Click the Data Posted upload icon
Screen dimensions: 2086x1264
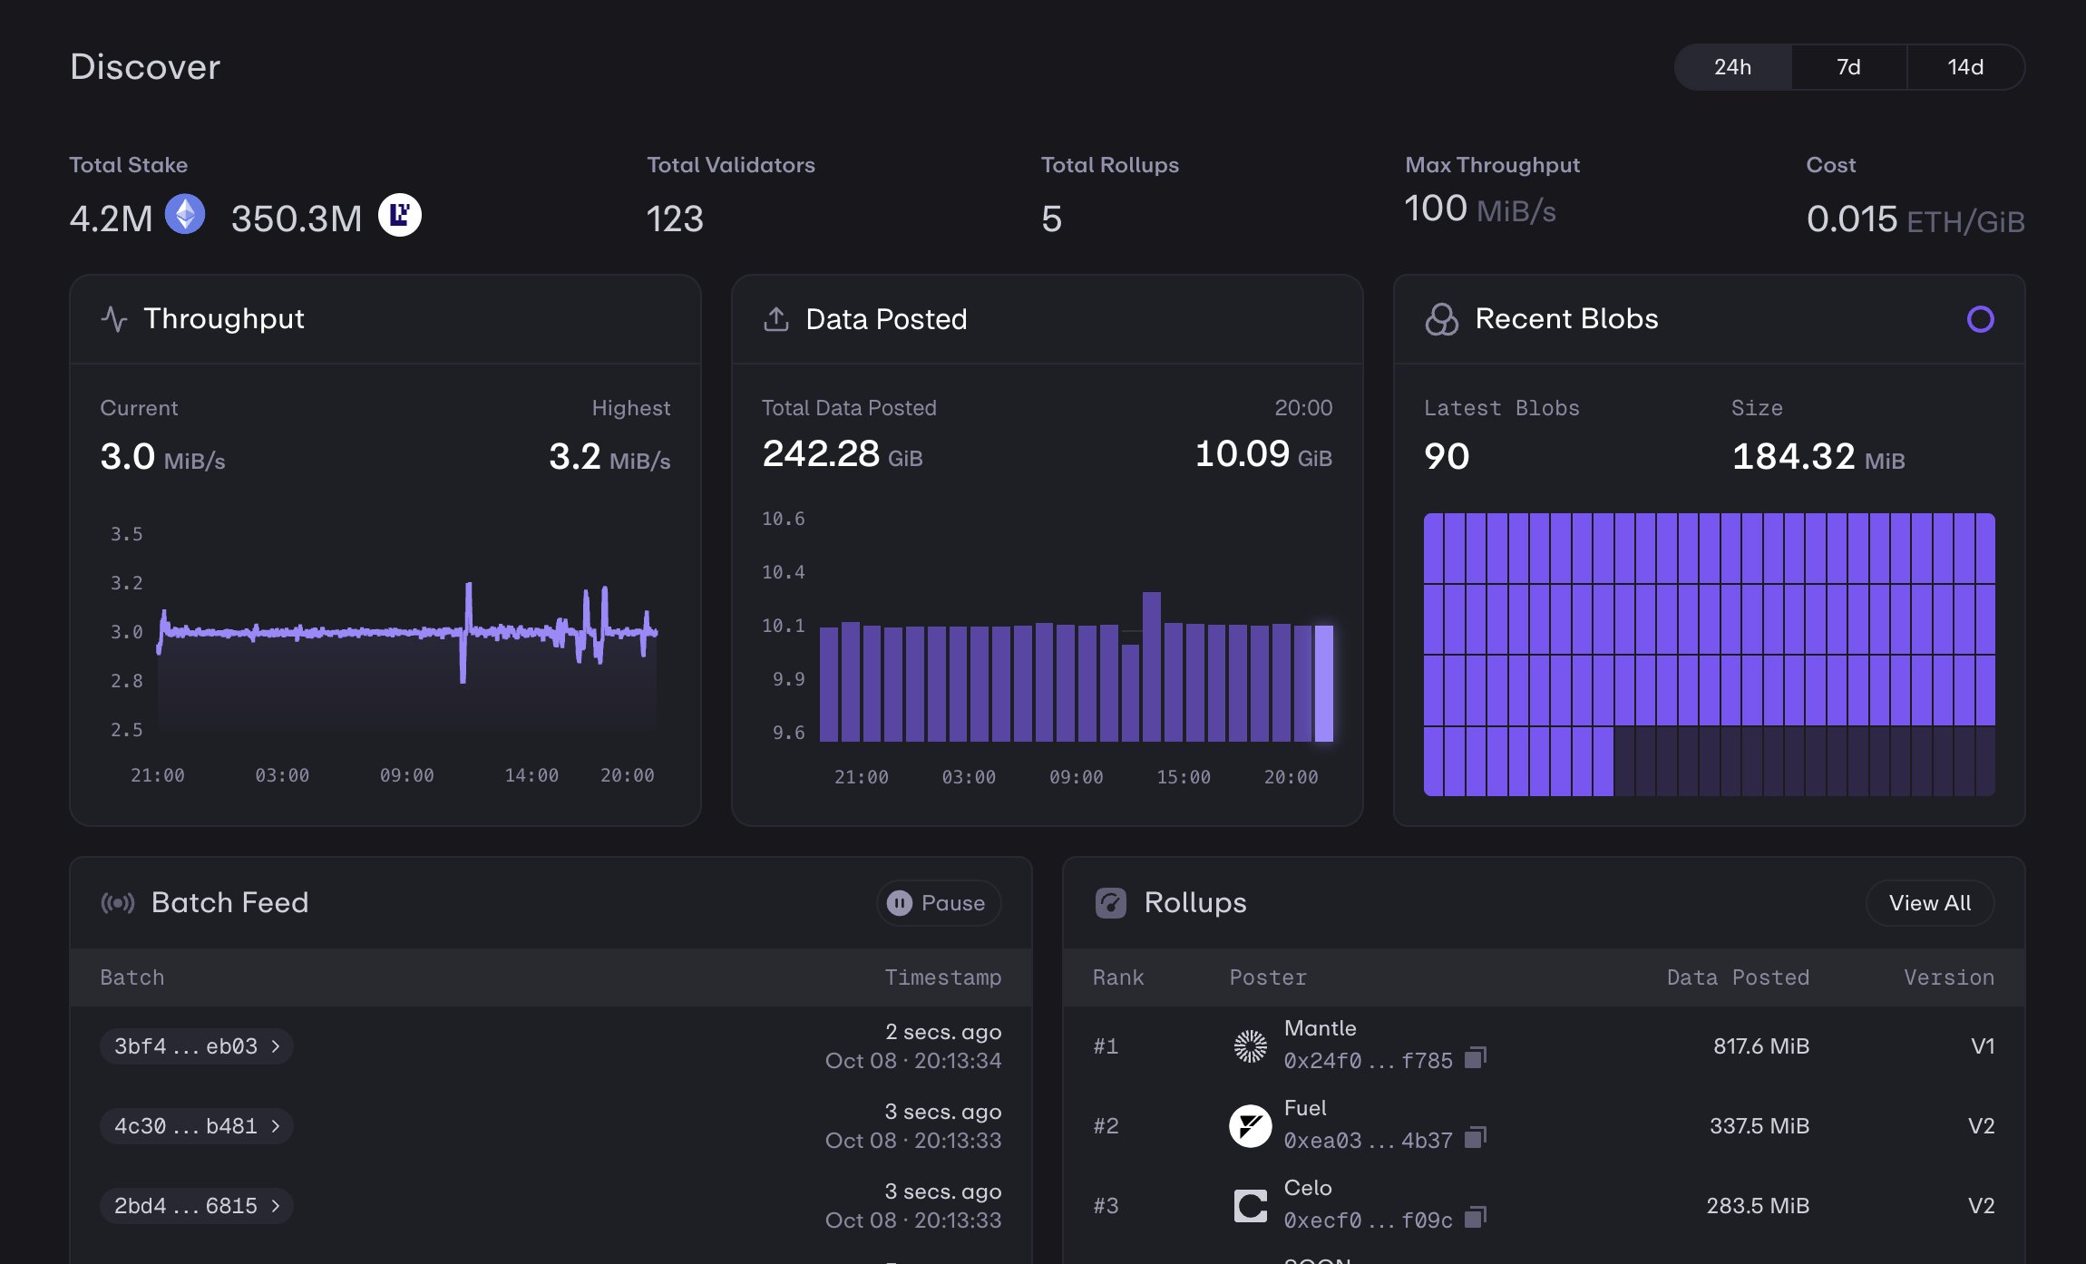point(776,319)
